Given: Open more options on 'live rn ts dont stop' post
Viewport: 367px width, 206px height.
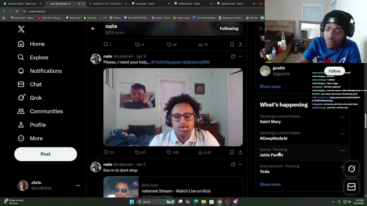Looking at the screenshot, I should click(240, 165).
